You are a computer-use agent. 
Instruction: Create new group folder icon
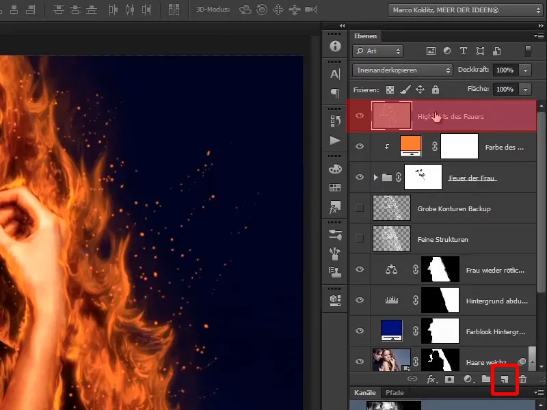486,379
